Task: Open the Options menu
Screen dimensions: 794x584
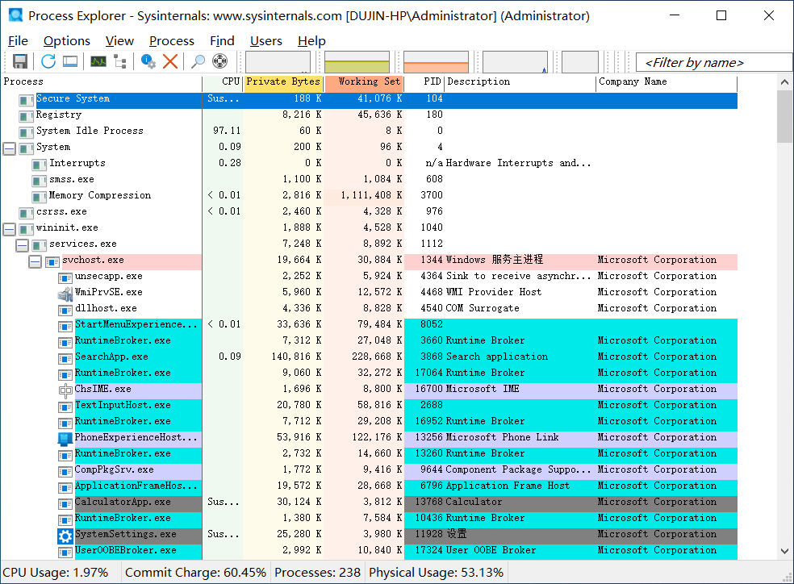Action: tap(66, 40)
